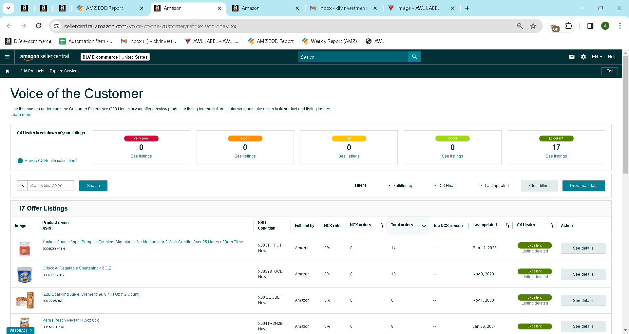Reload the current browser page
The image size is (629, 334).
tap(38, 26)
